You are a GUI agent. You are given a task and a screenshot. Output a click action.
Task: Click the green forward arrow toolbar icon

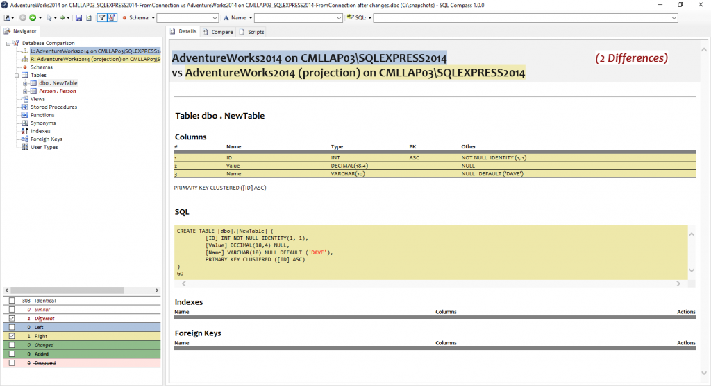pos(32,17)
